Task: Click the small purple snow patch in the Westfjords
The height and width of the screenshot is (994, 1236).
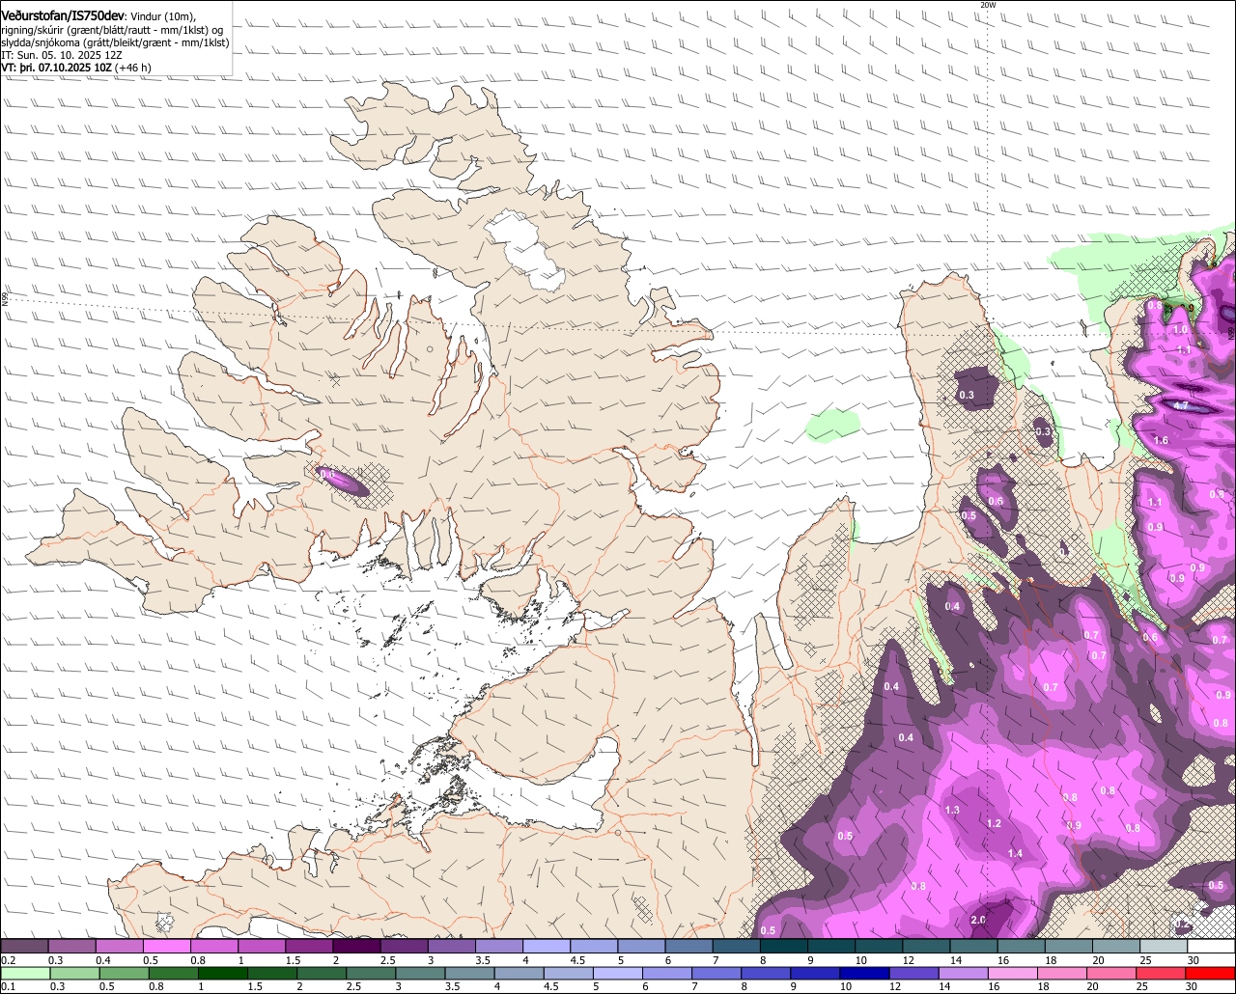Action: point(342,481)
